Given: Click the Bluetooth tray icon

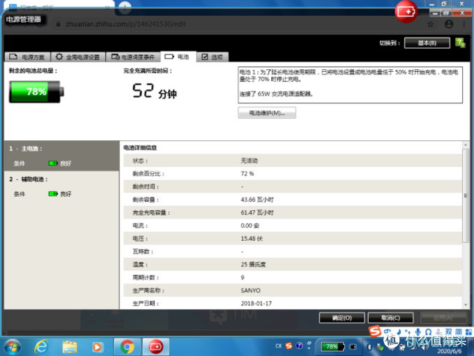Looking at the screenshot, I should 369,347.
